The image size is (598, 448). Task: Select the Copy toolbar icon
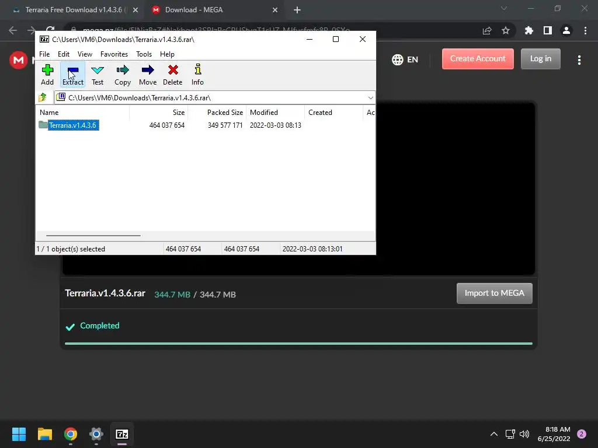click(x=123, y=74)
